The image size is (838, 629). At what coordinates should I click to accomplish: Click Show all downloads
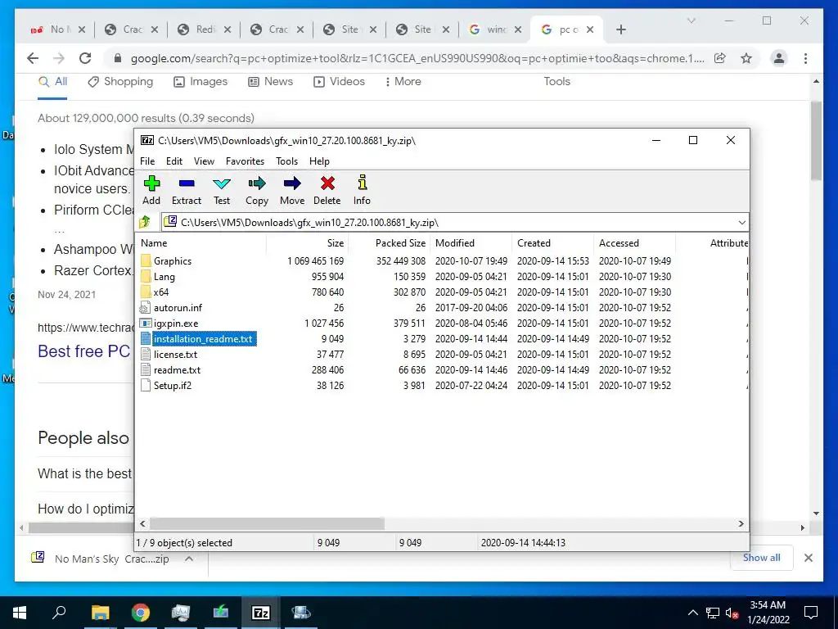(761, 557)
